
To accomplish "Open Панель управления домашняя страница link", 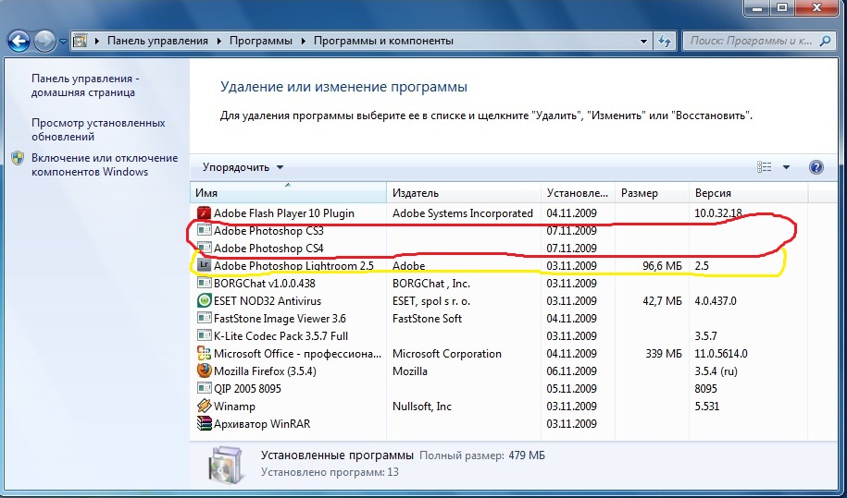I will click(x=85, y=86).
